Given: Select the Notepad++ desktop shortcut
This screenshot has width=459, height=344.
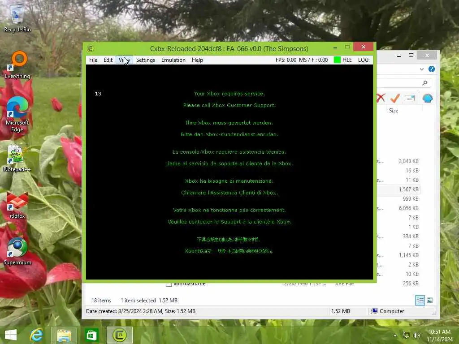Looking at the screenshot, I should (x=17, y=158).
